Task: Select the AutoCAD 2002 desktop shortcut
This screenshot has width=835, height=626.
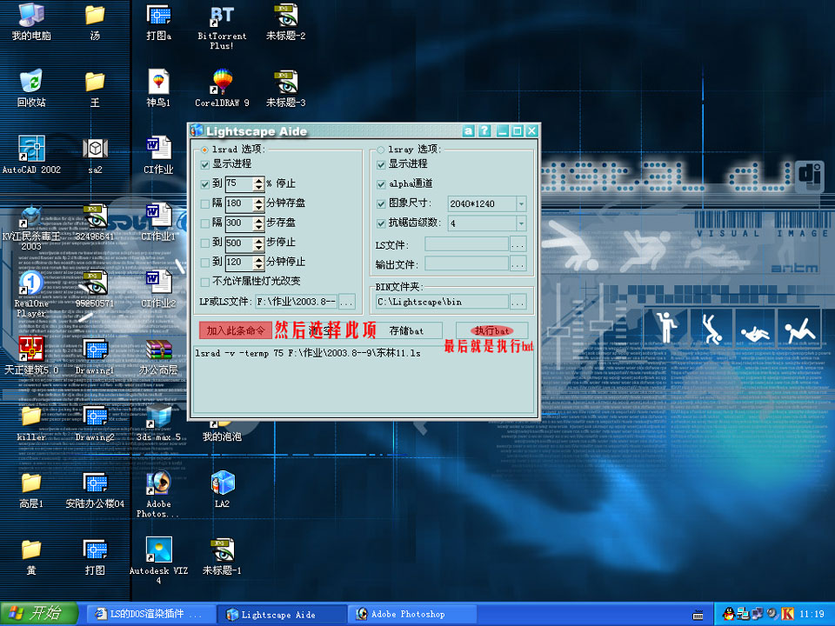Action: tap(31, 155)
